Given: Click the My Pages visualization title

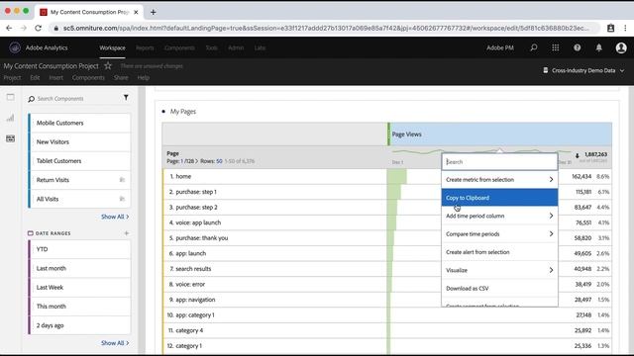Looking at the screenshot, I should [x=182, y=112].
